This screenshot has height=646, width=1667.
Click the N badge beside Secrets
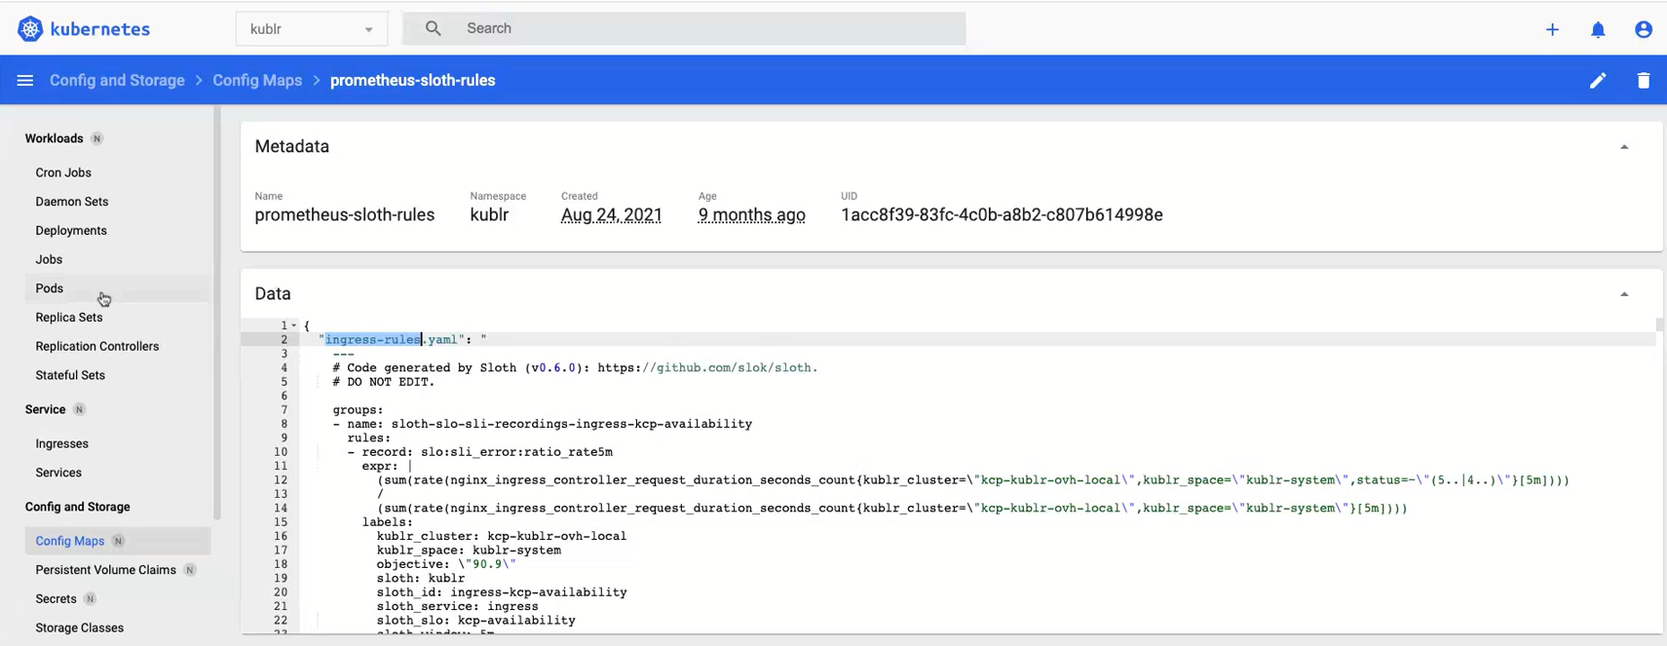pos(90,599)
